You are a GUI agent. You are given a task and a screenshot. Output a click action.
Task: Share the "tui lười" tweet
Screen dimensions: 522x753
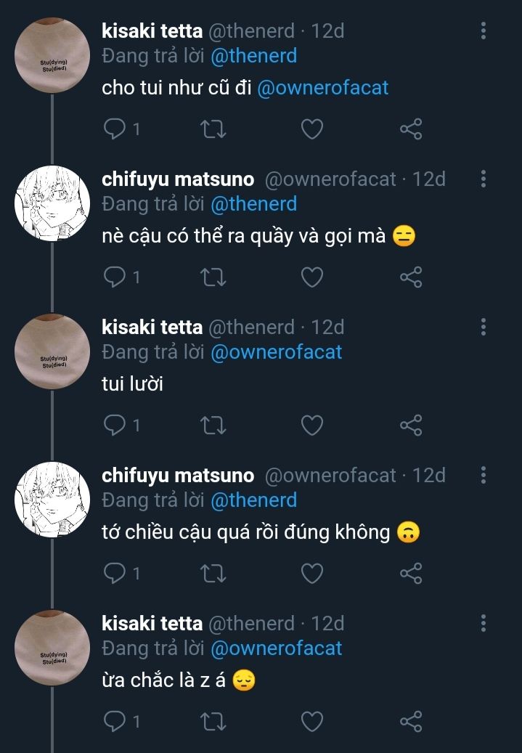410,426
